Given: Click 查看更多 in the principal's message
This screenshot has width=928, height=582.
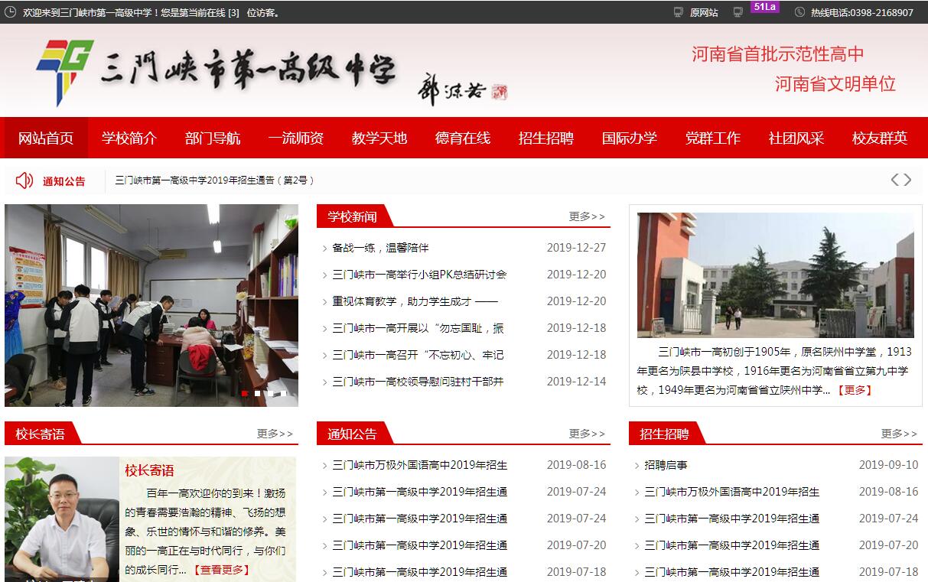Looking at the screenshot, I should (221, 570).
